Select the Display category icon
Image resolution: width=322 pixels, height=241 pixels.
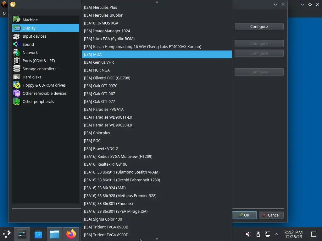click(x=17, y=28)
